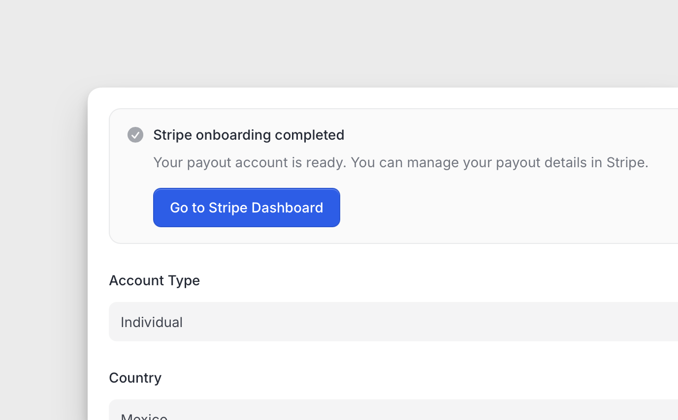678x420 pixels.
Task: Click the gray checkmark circle icon
Action: [x=135, y=135]
